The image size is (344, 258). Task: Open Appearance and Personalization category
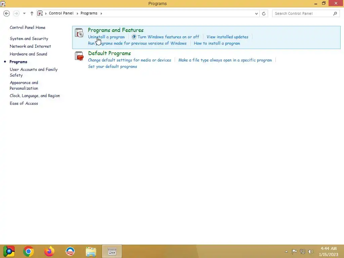point(24,85)
